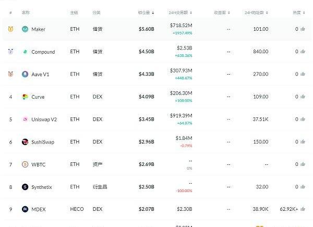Select the $2.07B locked value cell

click(x=147, y=209)
